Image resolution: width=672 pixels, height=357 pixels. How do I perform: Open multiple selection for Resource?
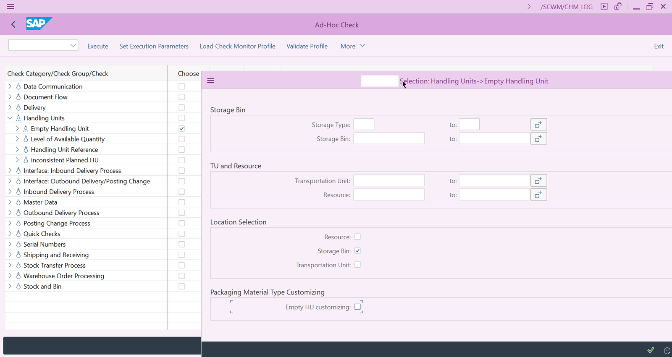tap(538, 195)
